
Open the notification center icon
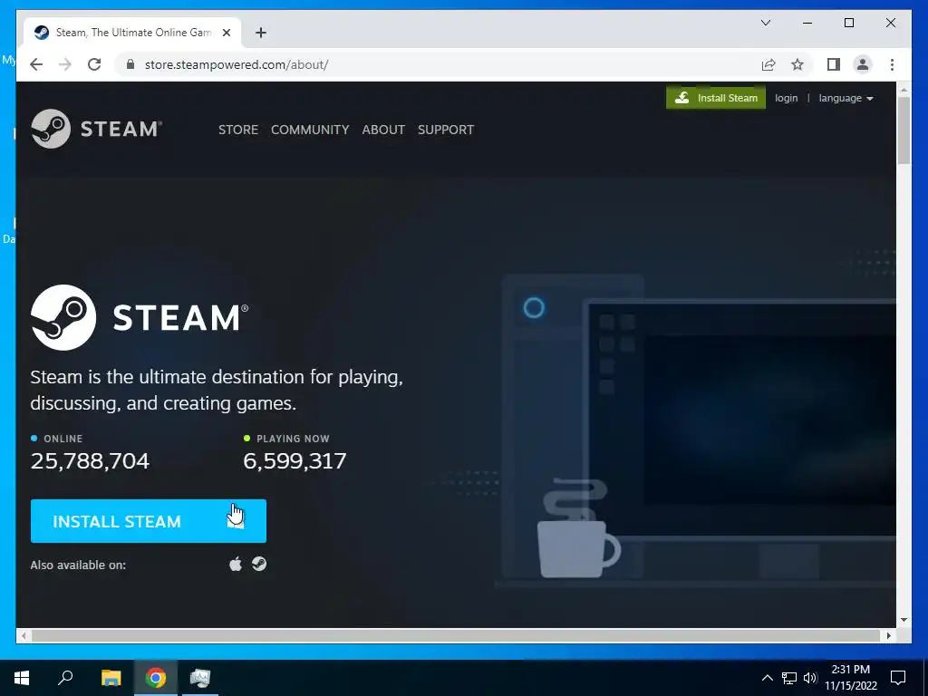coord(898,678)
